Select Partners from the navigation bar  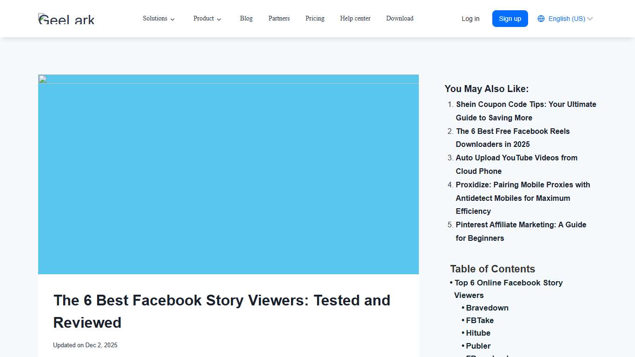(279, 19)
